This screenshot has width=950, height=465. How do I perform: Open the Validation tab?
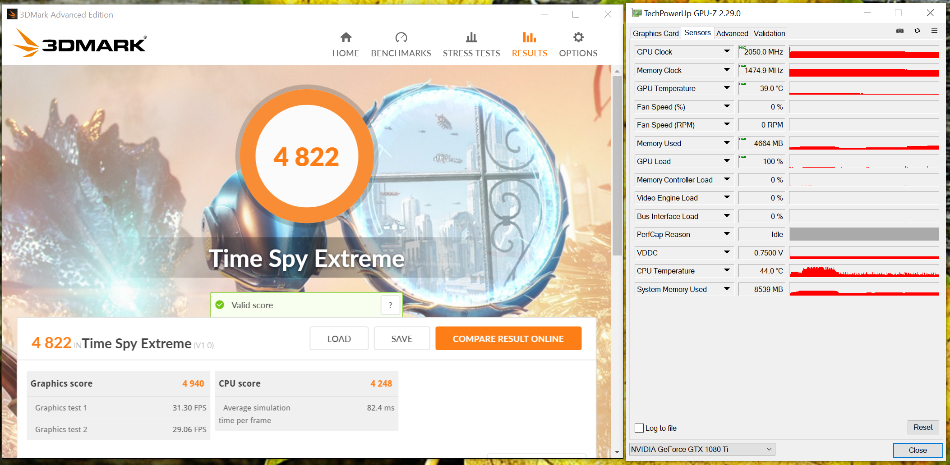pyautogui.click(x=769, y=33)
